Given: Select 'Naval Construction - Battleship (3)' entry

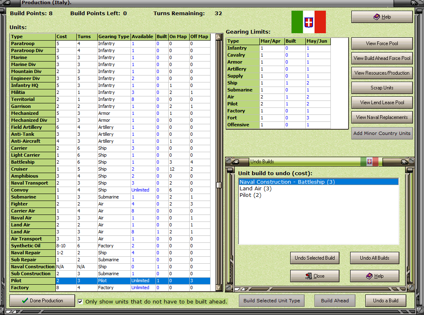Looking at the screenshot, I should click(319, 182).
